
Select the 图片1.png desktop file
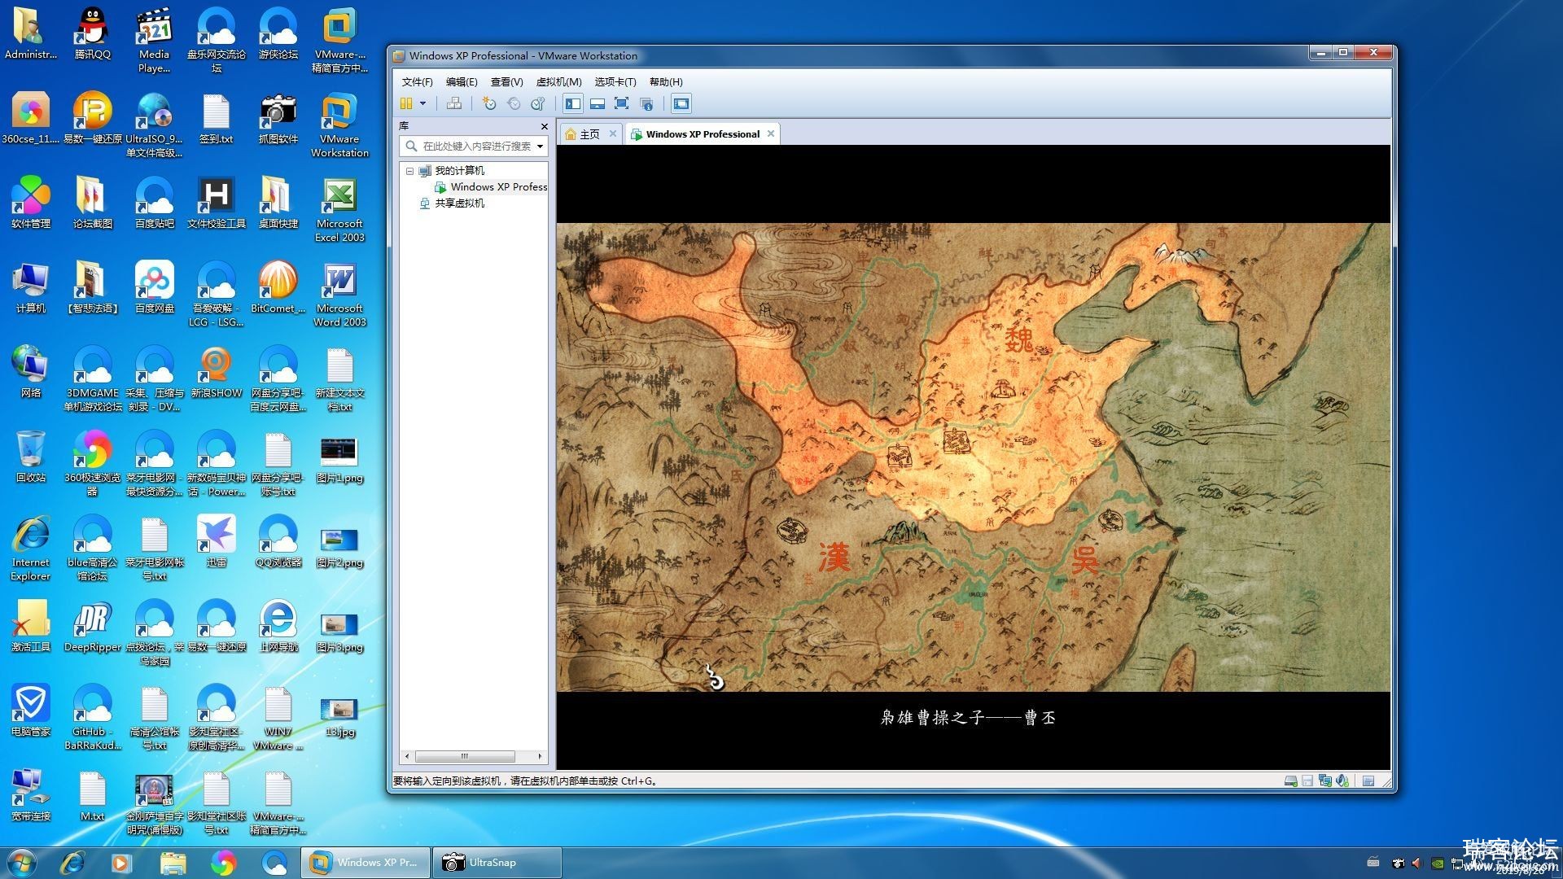(339, 460)
